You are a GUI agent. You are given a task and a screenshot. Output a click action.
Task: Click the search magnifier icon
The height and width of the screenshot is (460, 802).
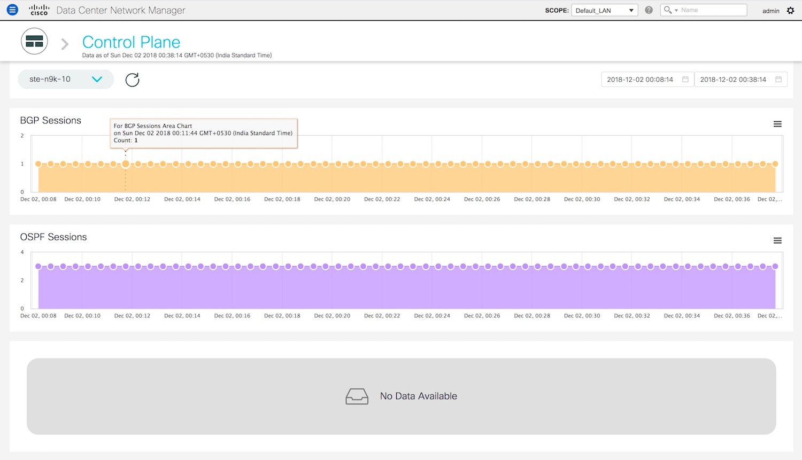pyautogui.click(x=667, y=10)
